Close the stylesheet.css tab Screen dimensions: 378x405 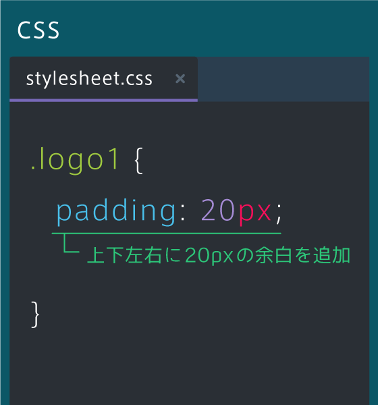click(180, 79)
